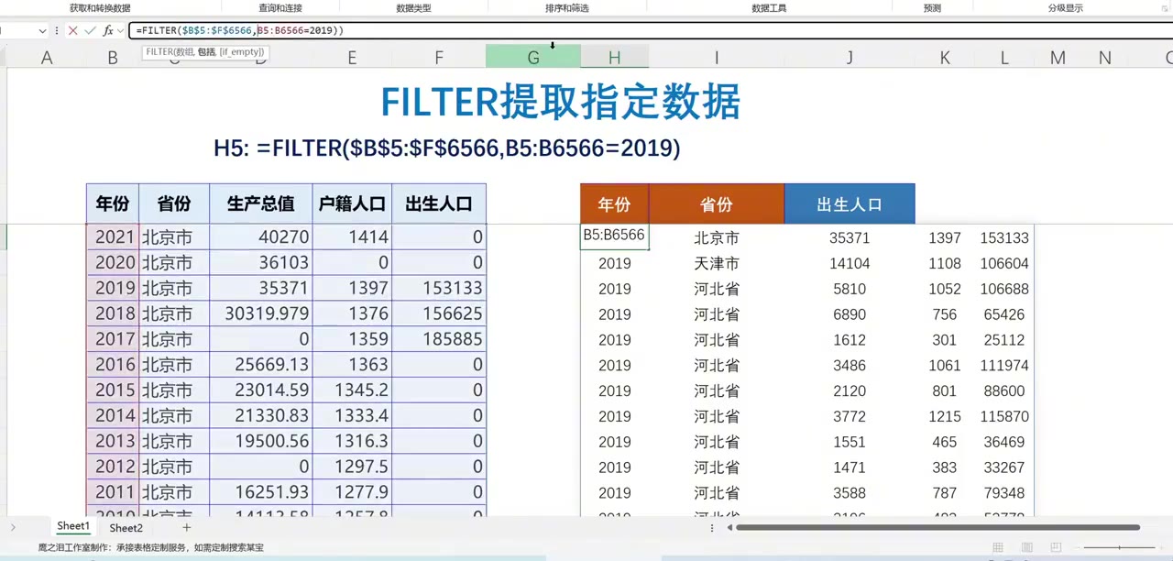Open Page Break Preview from the status bar
The width and height of the screenshot is (1173, 561).
(x=1056, y=547)
